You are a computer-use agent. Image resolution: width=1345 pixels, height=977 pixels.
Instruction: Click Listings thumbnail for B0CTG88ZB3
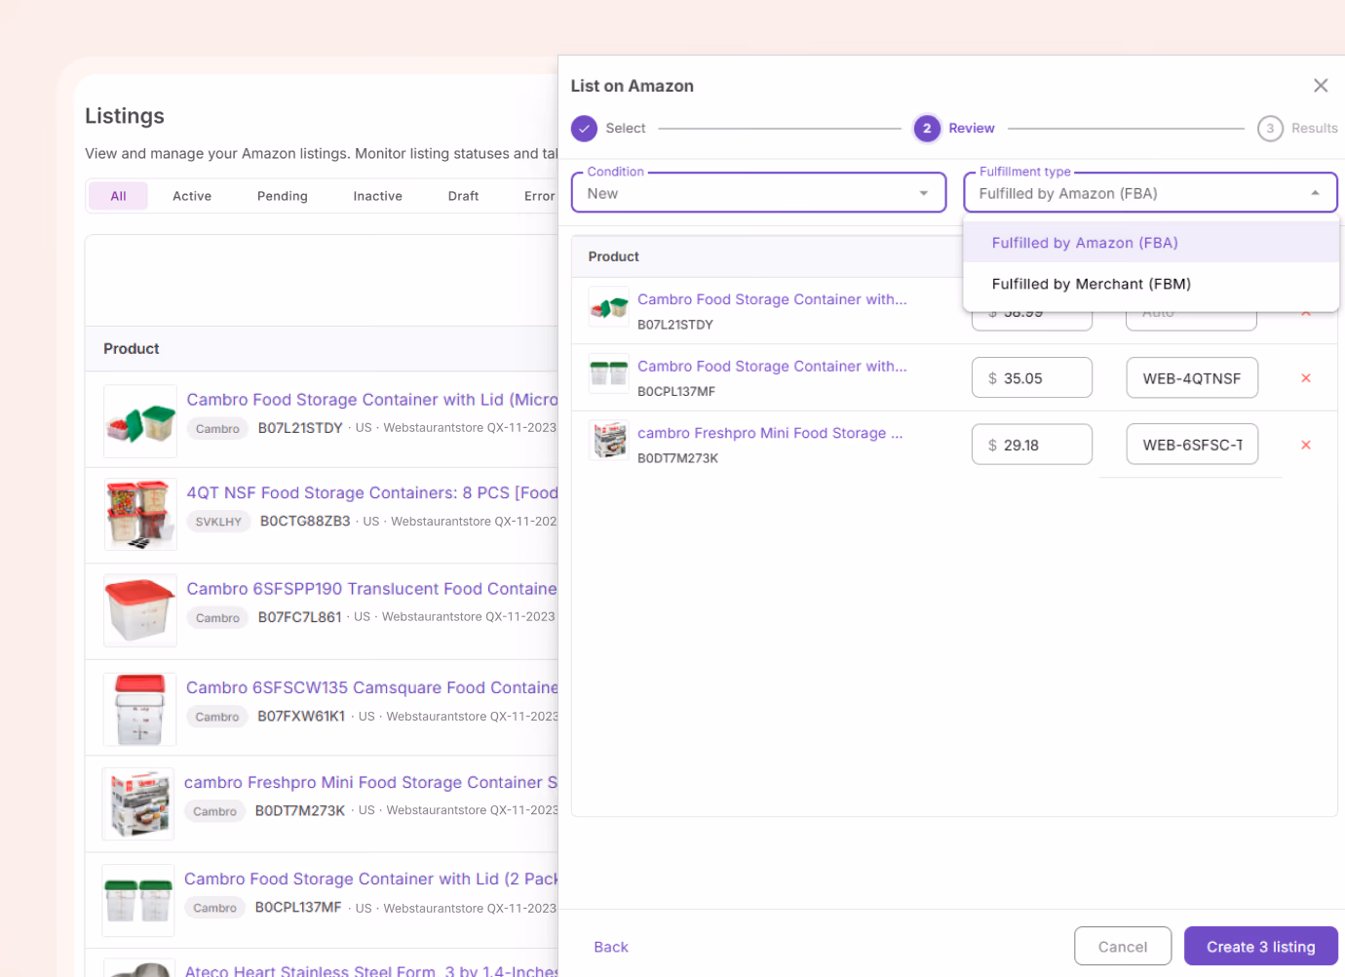140,515
